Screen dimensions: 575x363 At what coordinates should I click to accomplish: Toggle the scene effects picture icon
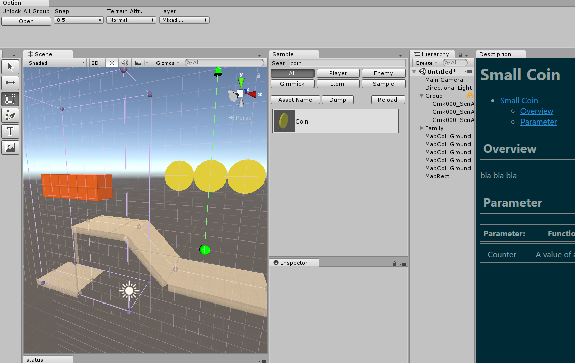(x=137, y=63)
